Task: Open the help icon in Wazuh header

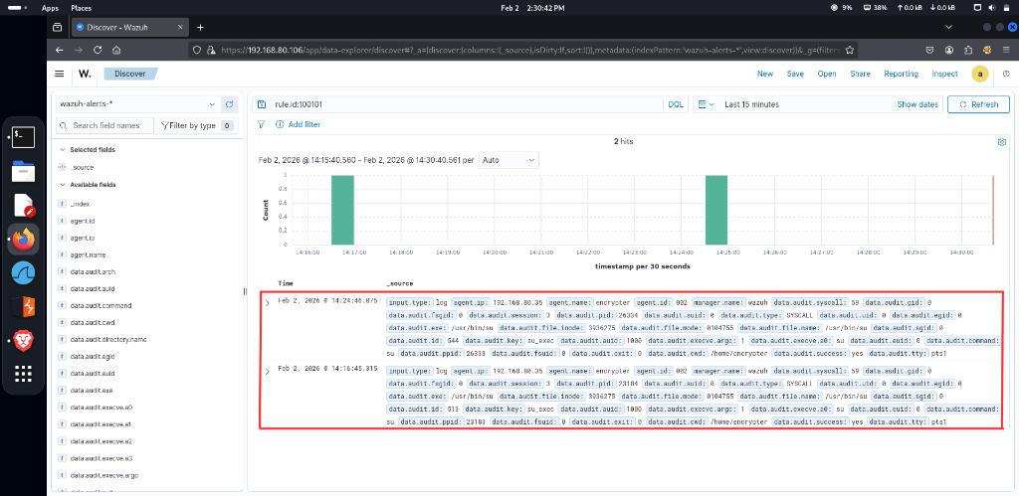Action: pos(1007,74)
